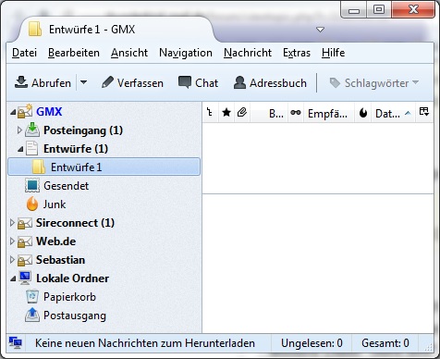Click the Sireconnect mail account icon
This screenshot has height=359, width=440.
click(x=25, y=223)
